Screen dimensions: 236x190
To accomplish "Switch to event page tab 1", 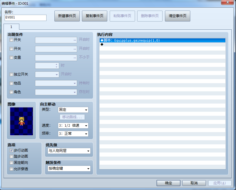I will pyautogui.click(x=11, y=27).
